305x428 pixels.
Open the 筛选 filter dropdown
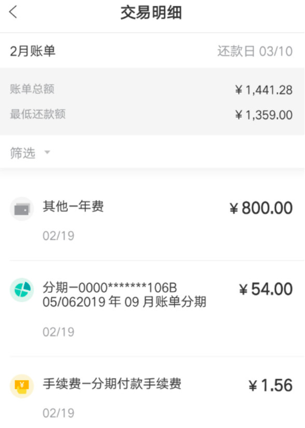(x=30, y=152)
